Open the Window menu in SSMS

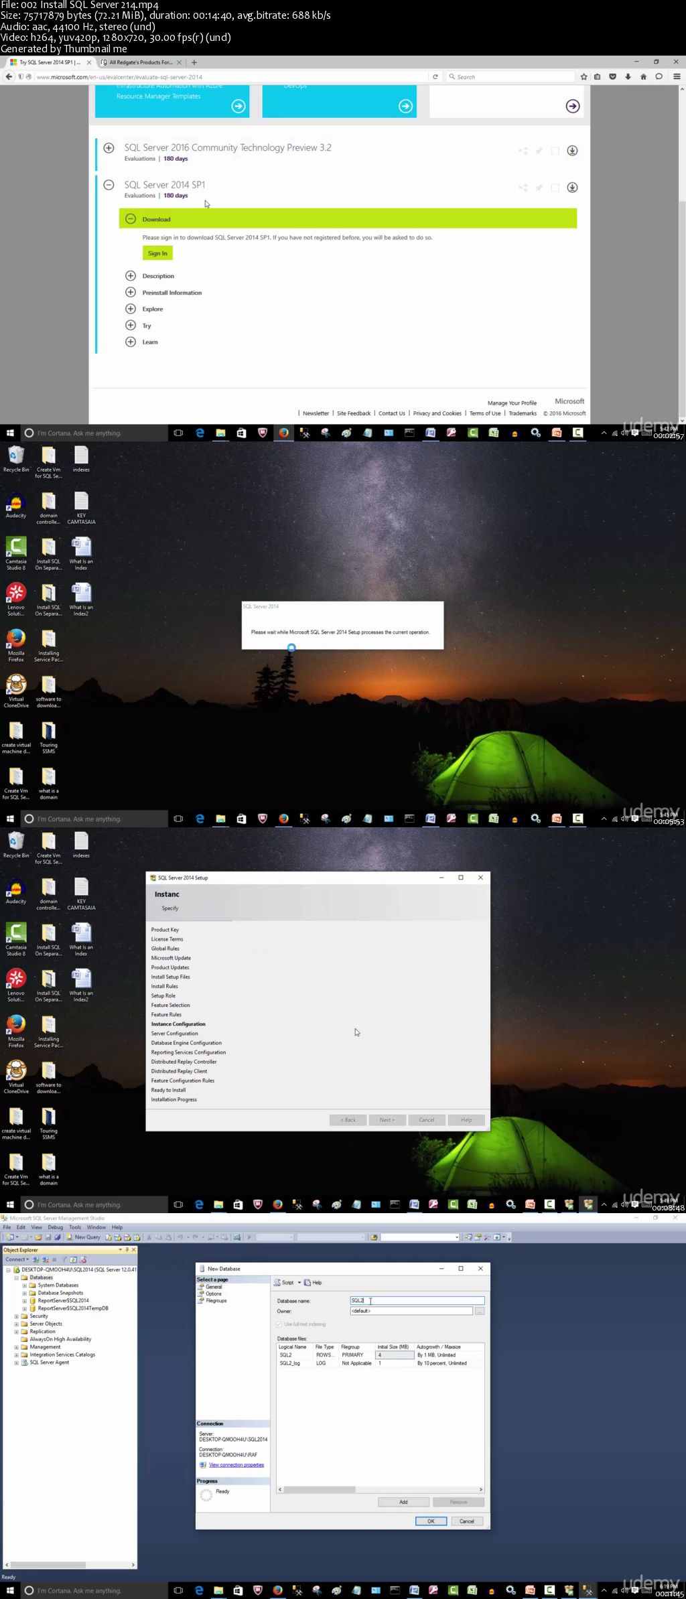(96, 1227)
